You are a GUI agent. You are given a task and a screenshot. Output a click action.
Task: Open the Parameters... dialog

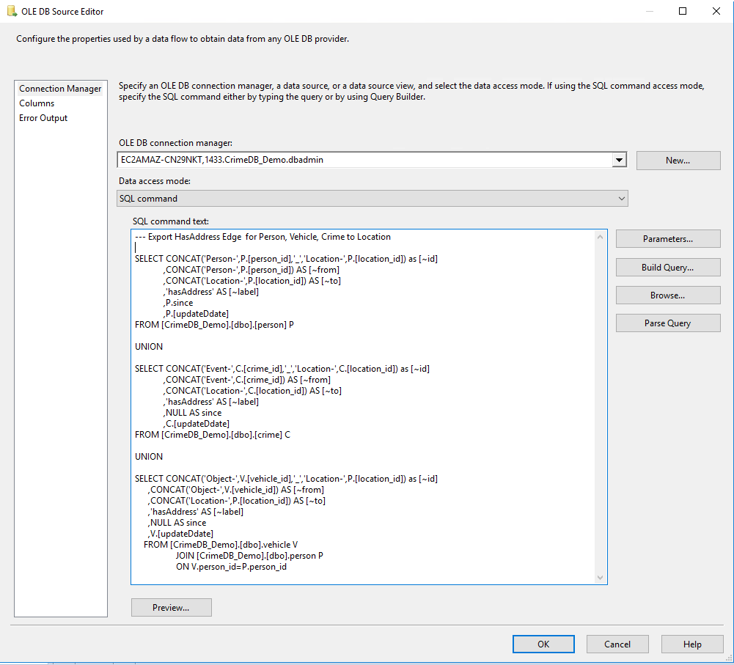[667, 239]
